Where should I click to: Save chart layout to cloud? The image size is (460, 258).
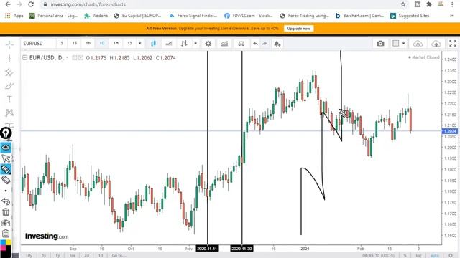click(x=436, y=44)
